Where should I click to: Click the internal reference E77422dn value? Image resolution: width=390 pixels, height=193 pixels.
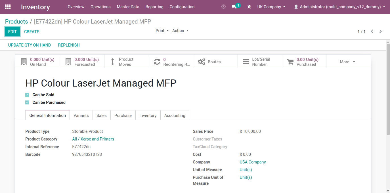pos(81,147)
